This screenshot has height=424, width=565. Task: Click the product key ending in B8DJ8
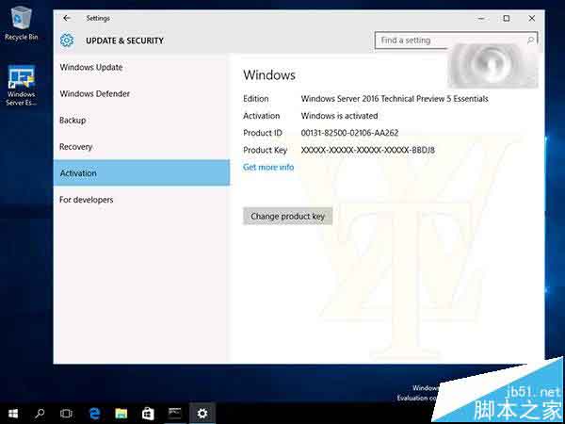coord(368,150)
